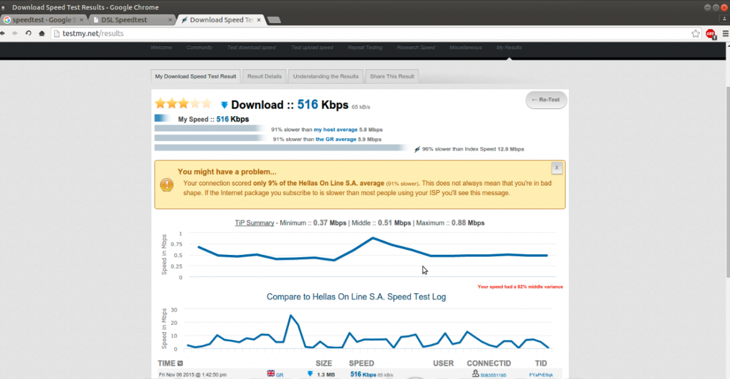Viewport: 730px width, 379px height.
Task: Open the FYaPrE6qk test ID link
Action: 541,375
